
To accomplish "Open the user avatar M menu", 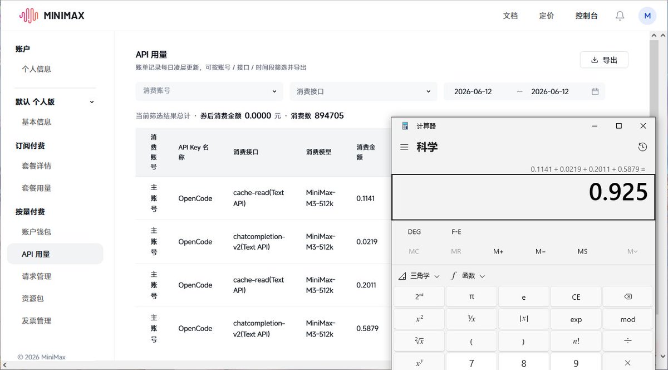I will pyautogui.click(x=647, y=16).
